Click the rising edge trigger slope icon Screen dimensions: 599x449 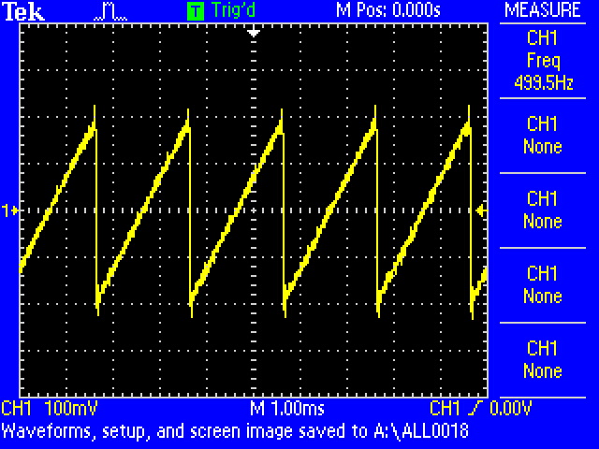pos(465,410)
